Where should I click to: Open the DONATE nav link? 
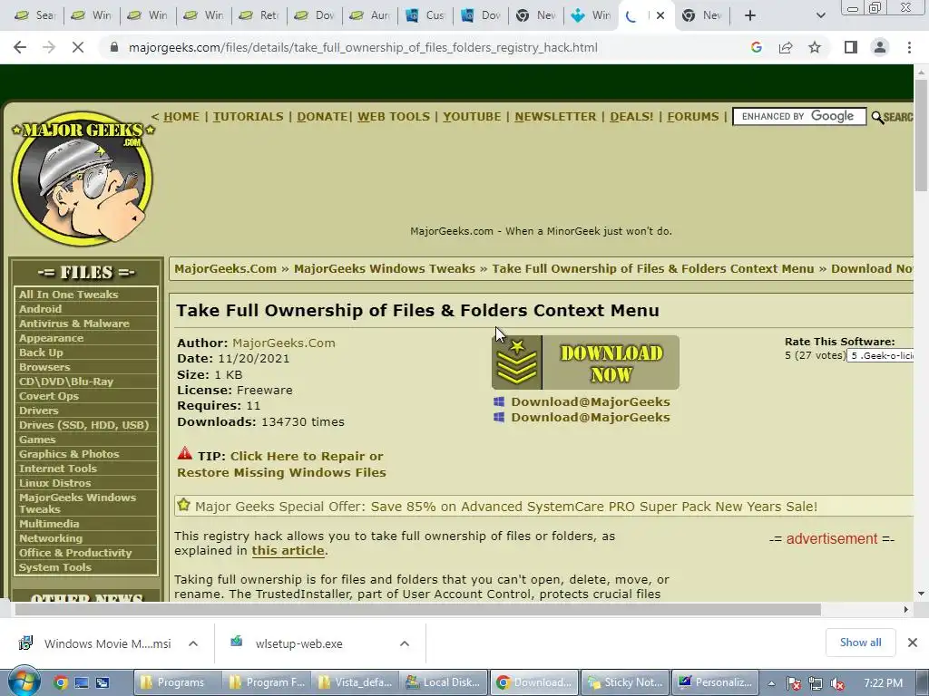322,117
